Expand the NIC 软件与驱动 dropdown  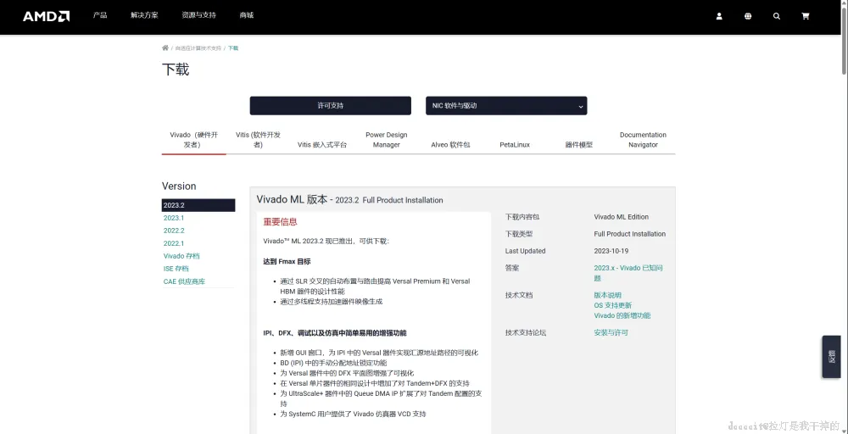(506, 106)
